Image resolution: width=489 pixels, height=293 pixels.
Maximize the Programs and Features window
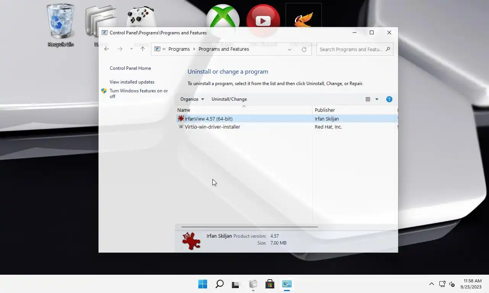click(x=372, y=33)
